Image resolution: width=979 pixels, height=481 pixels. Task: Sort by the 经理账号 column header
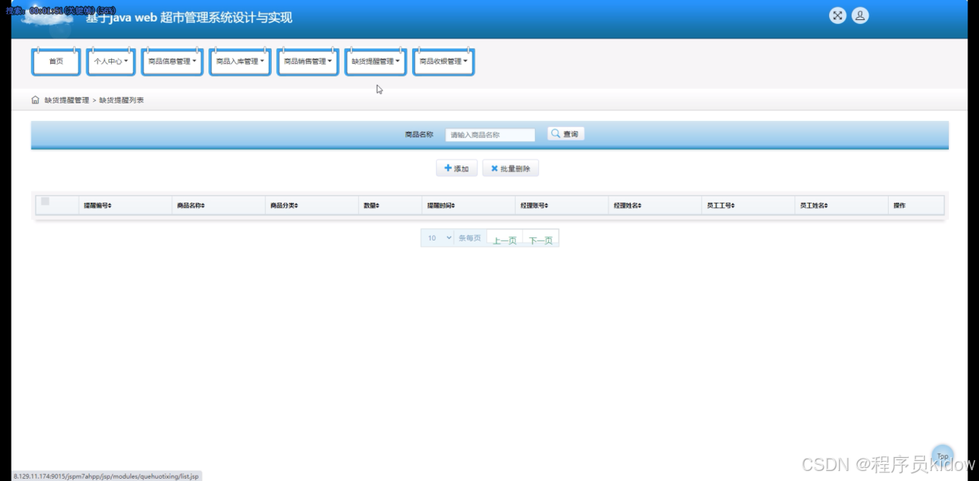534,206
